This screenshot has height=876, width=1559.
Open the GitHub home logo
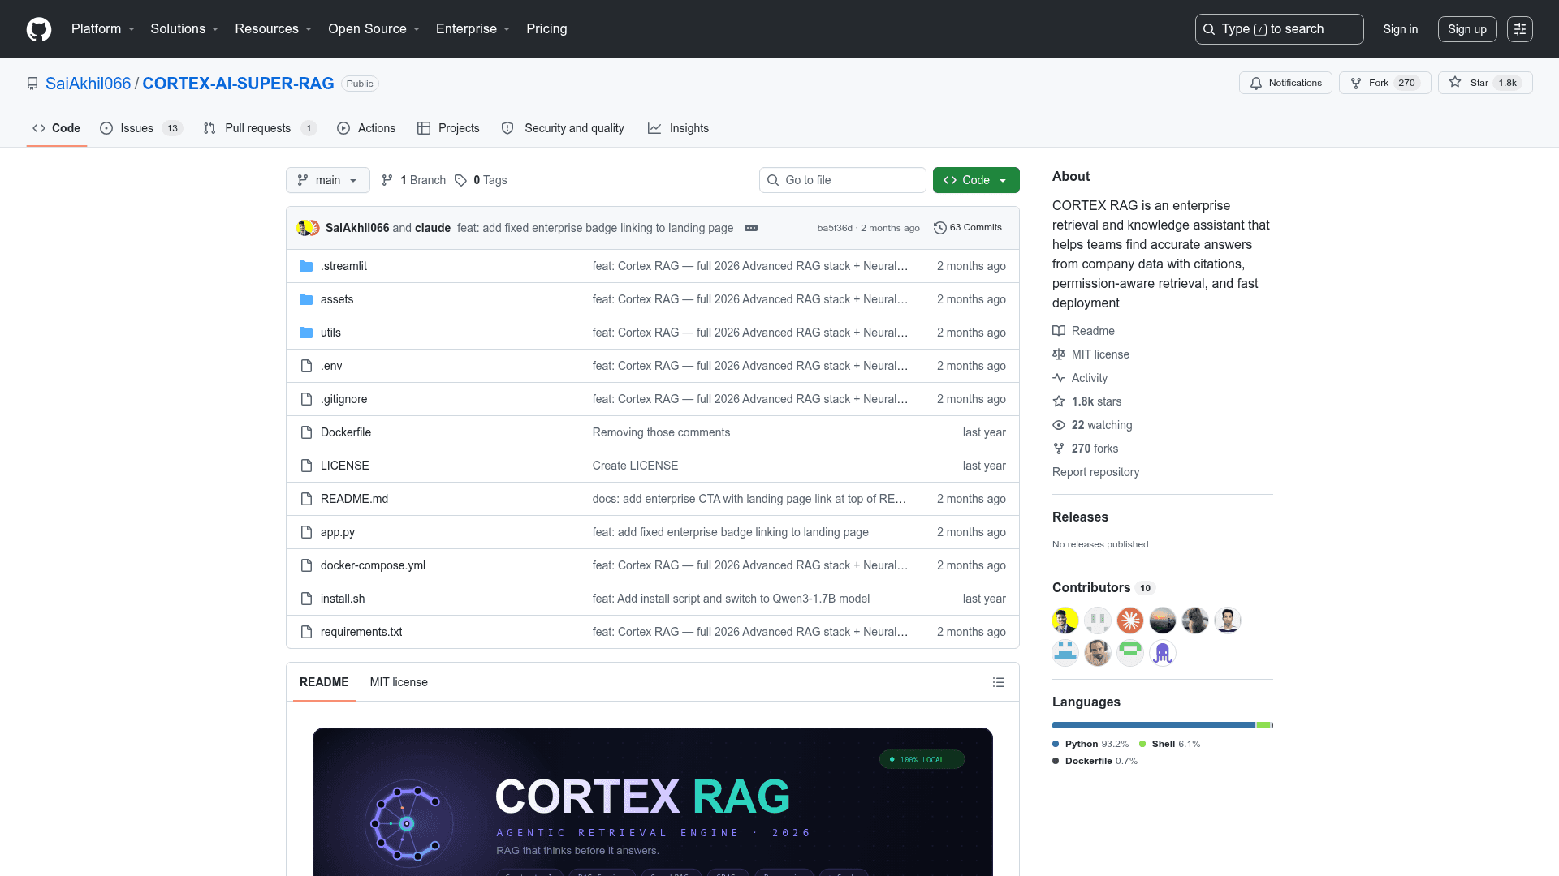pyautogui.click(x=39, y=29)
